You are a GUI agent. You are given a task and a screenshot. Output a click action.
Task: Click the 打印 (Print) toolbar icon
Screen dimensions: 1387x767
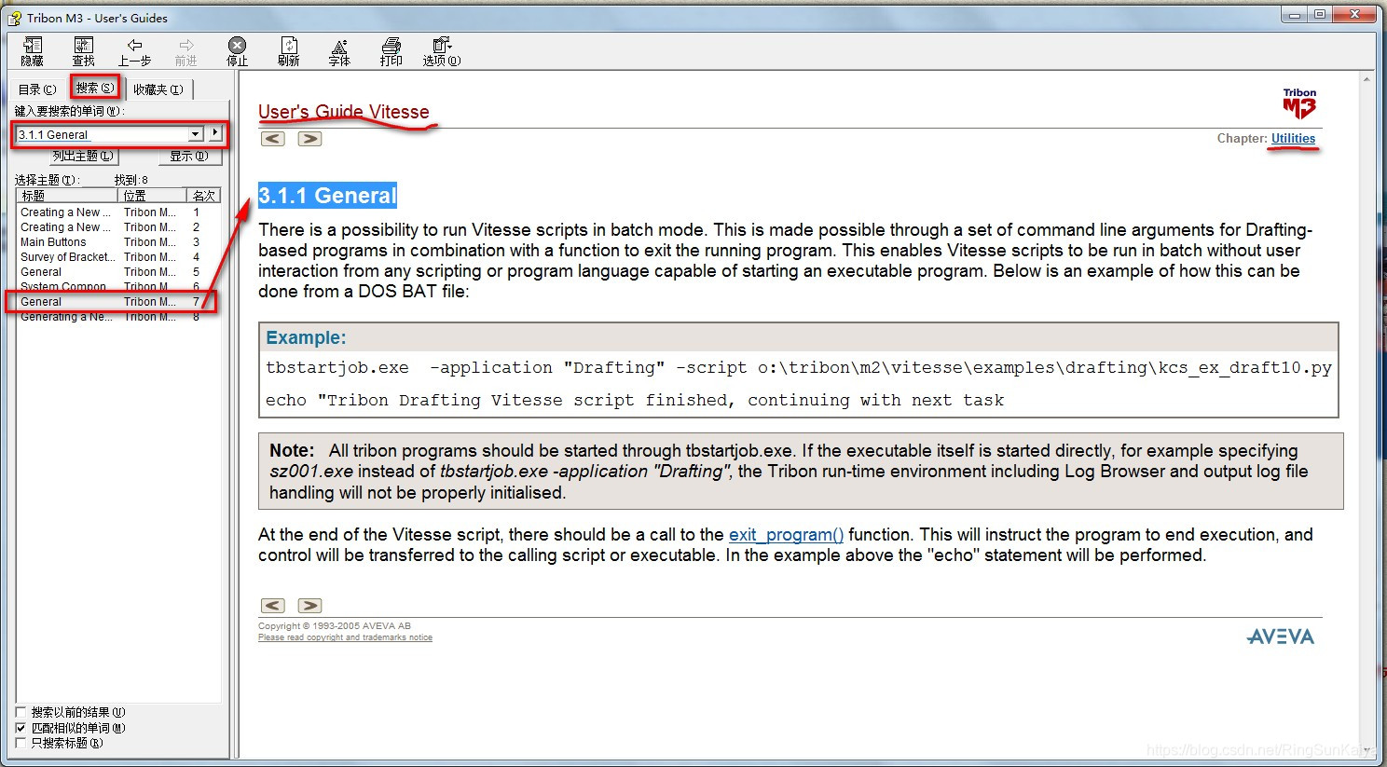pyautogui.click(x=391, y=51)
